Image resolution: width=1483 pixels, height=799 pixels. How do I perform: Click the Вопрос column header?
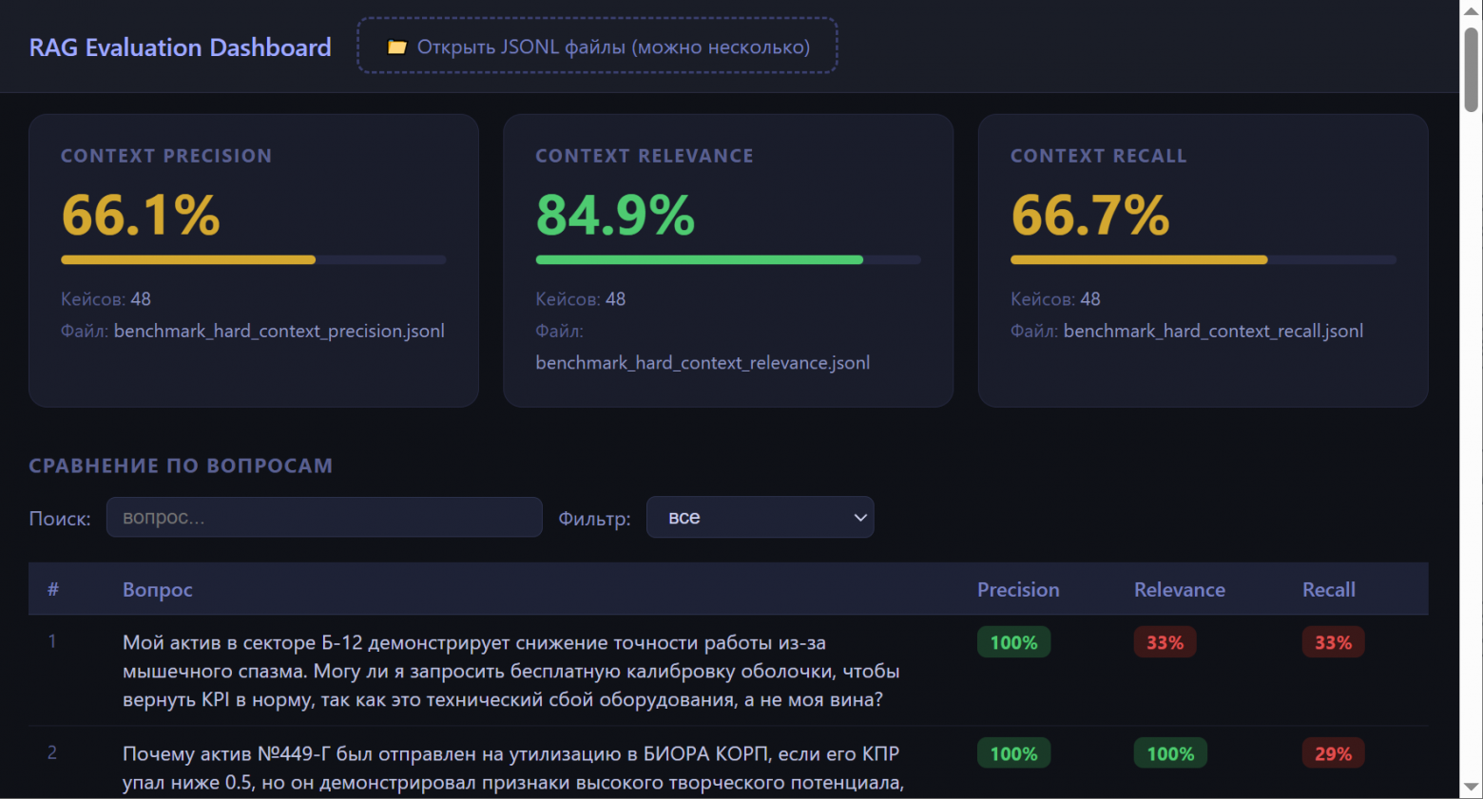(158, 590)
